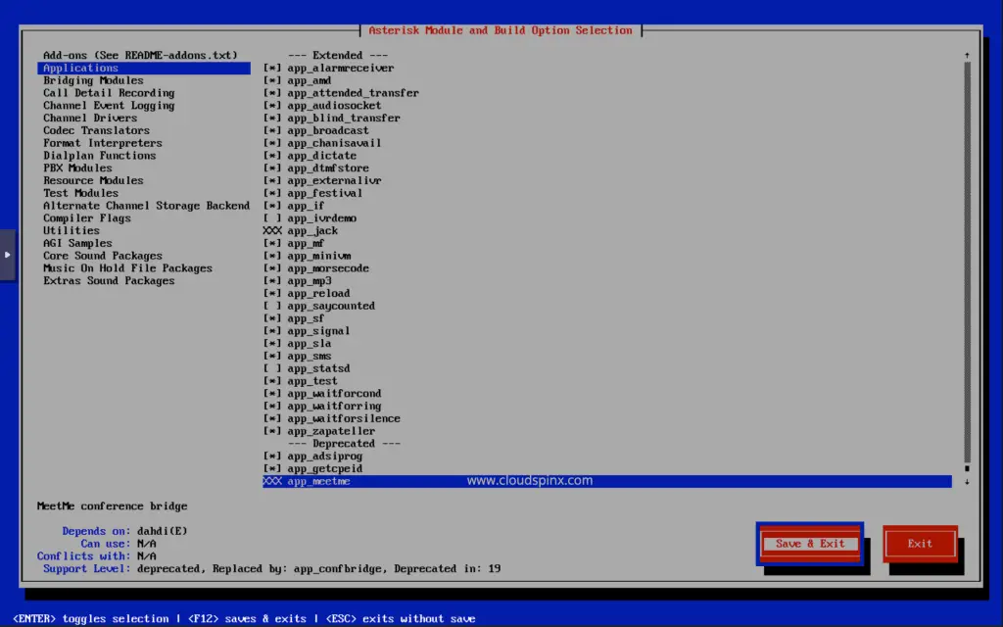Screen dimensions: 1003x627
Task: Select the Channel Drivers category
Action: (97, 118)
